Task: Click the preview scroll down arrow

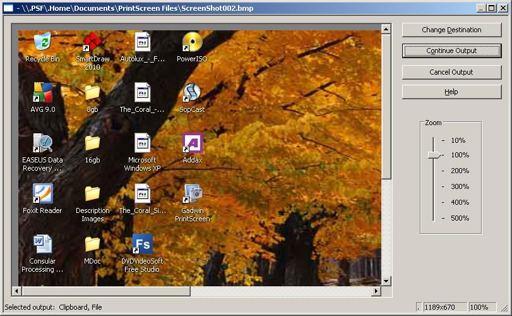Action: 386,281
